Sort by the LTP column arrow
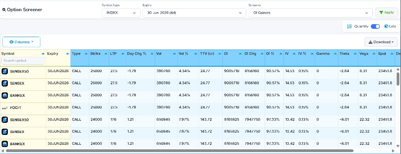 point(123,54)
